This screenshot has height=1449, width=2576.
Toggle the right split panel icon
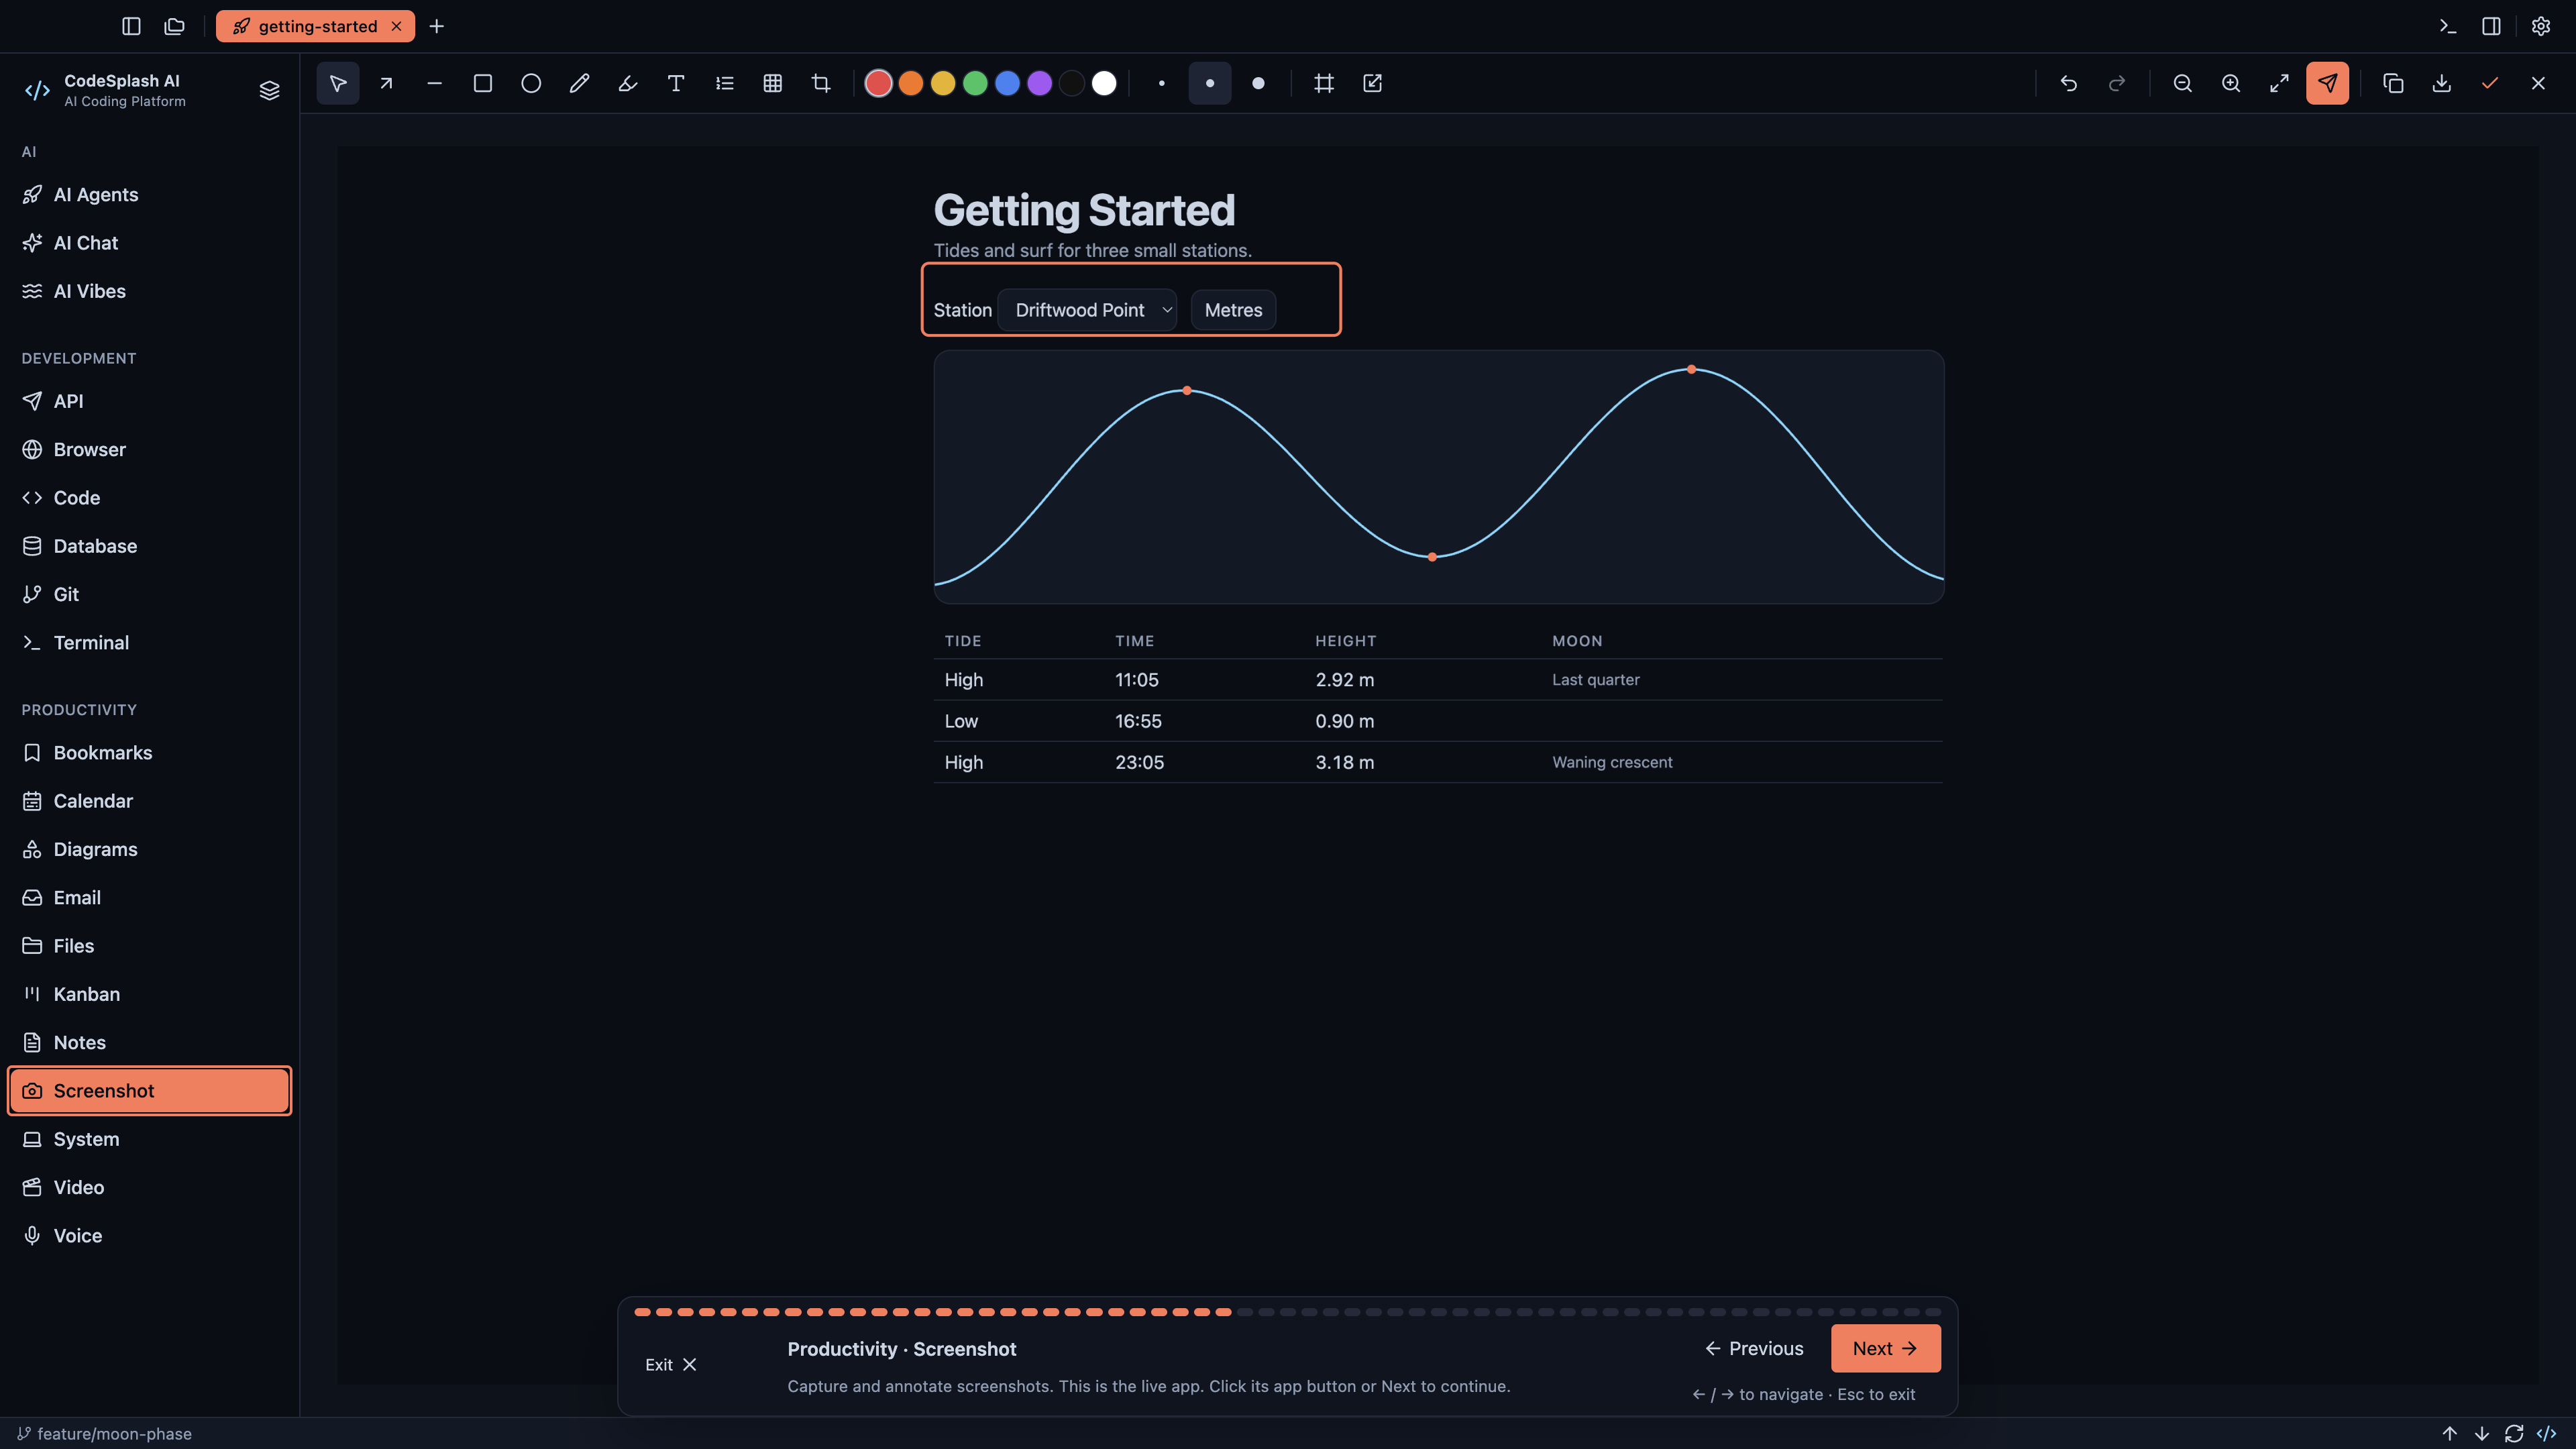2492,26
